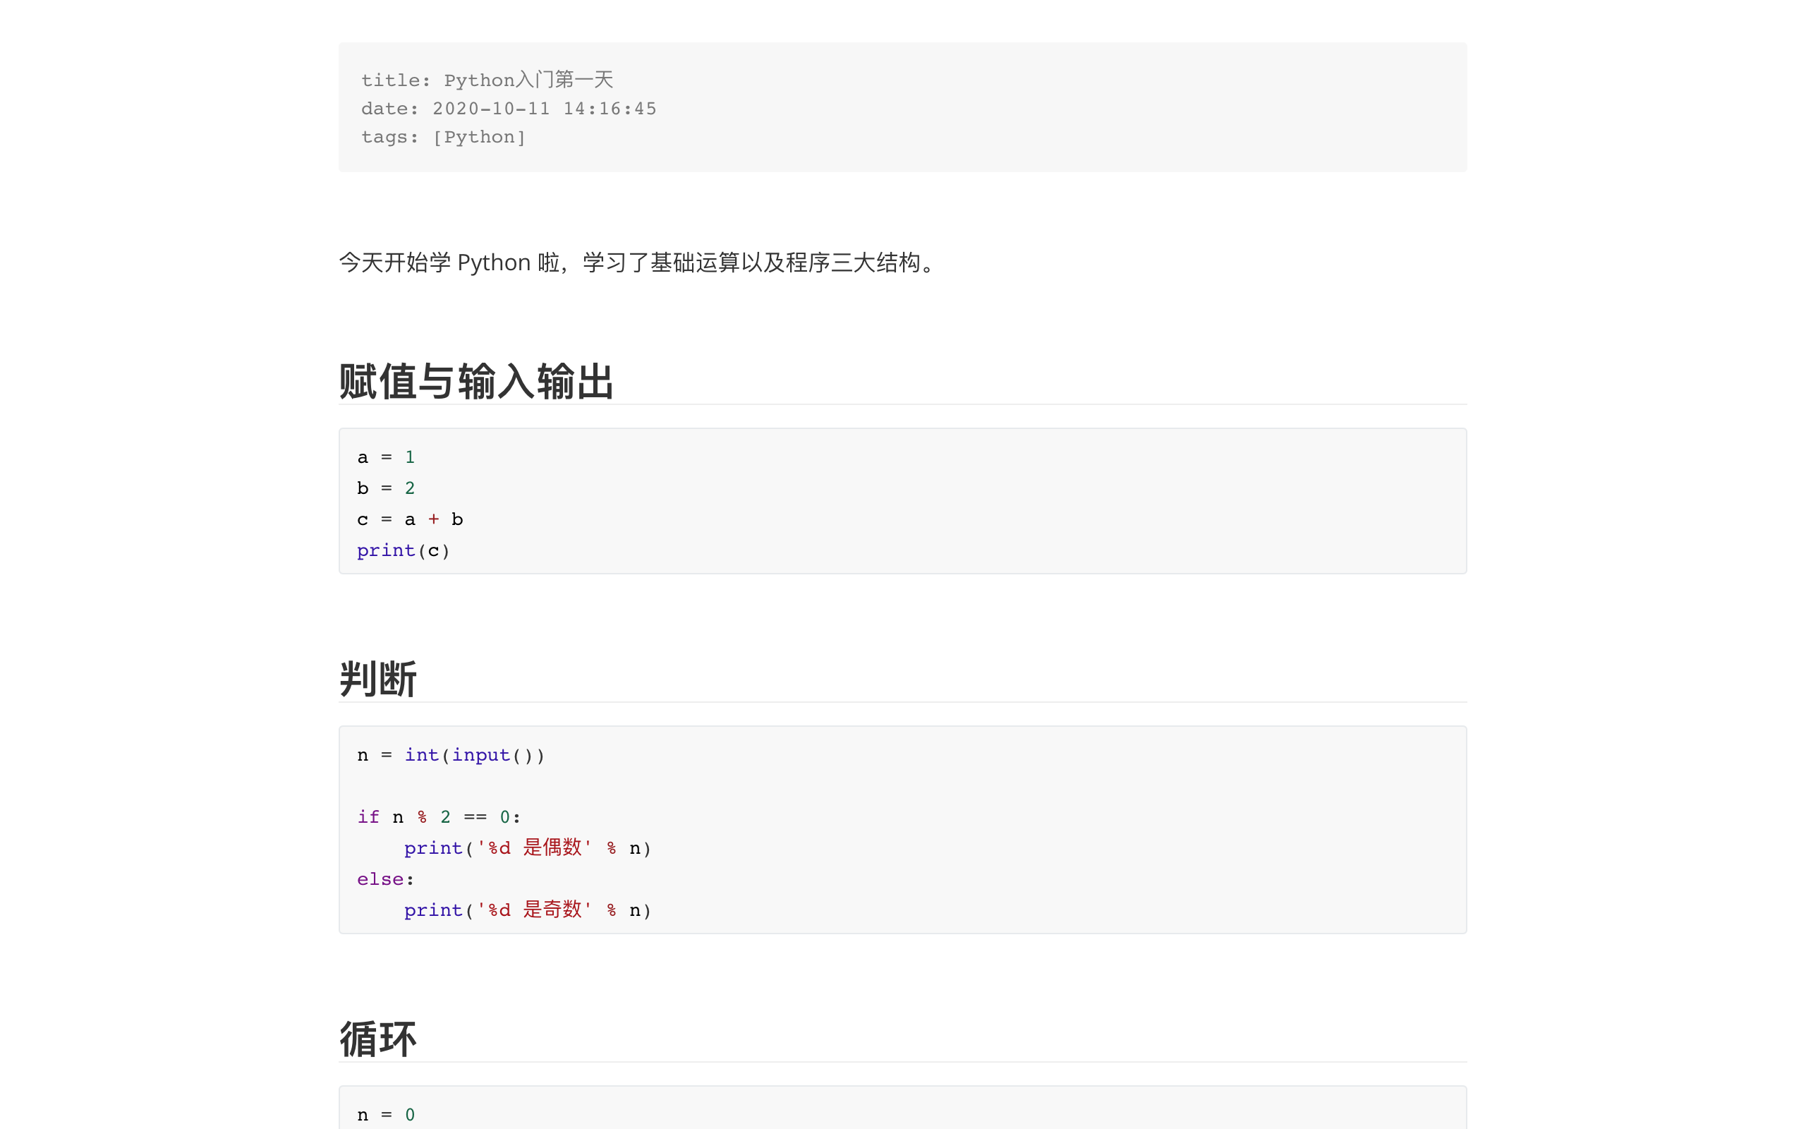Click the code line c = a + b
Image resolution: width=1806 pixels, height=1129 pixels.
pos(410,520)
